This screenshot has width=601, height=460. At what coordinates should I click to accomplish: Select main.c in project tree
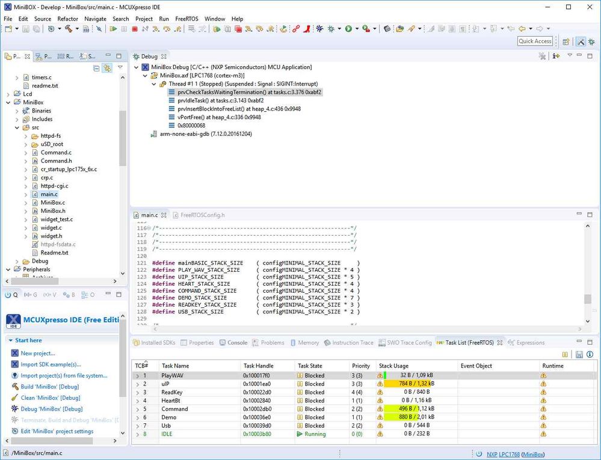[49, 194]
